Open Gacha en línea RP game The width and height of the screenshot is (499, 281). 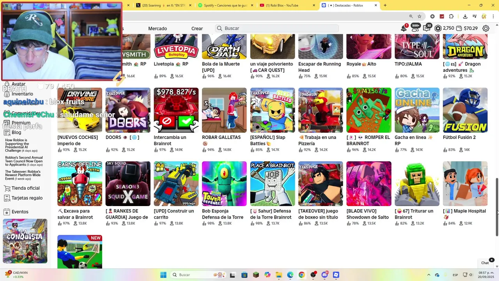[417, 110]
